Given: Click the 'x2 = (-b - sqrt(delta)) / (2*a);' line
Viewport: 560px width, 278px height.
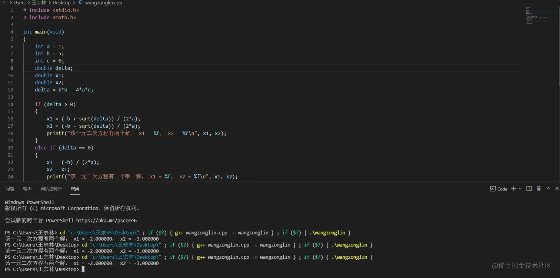Looking at the screenshot, I should tap(94, 126).
